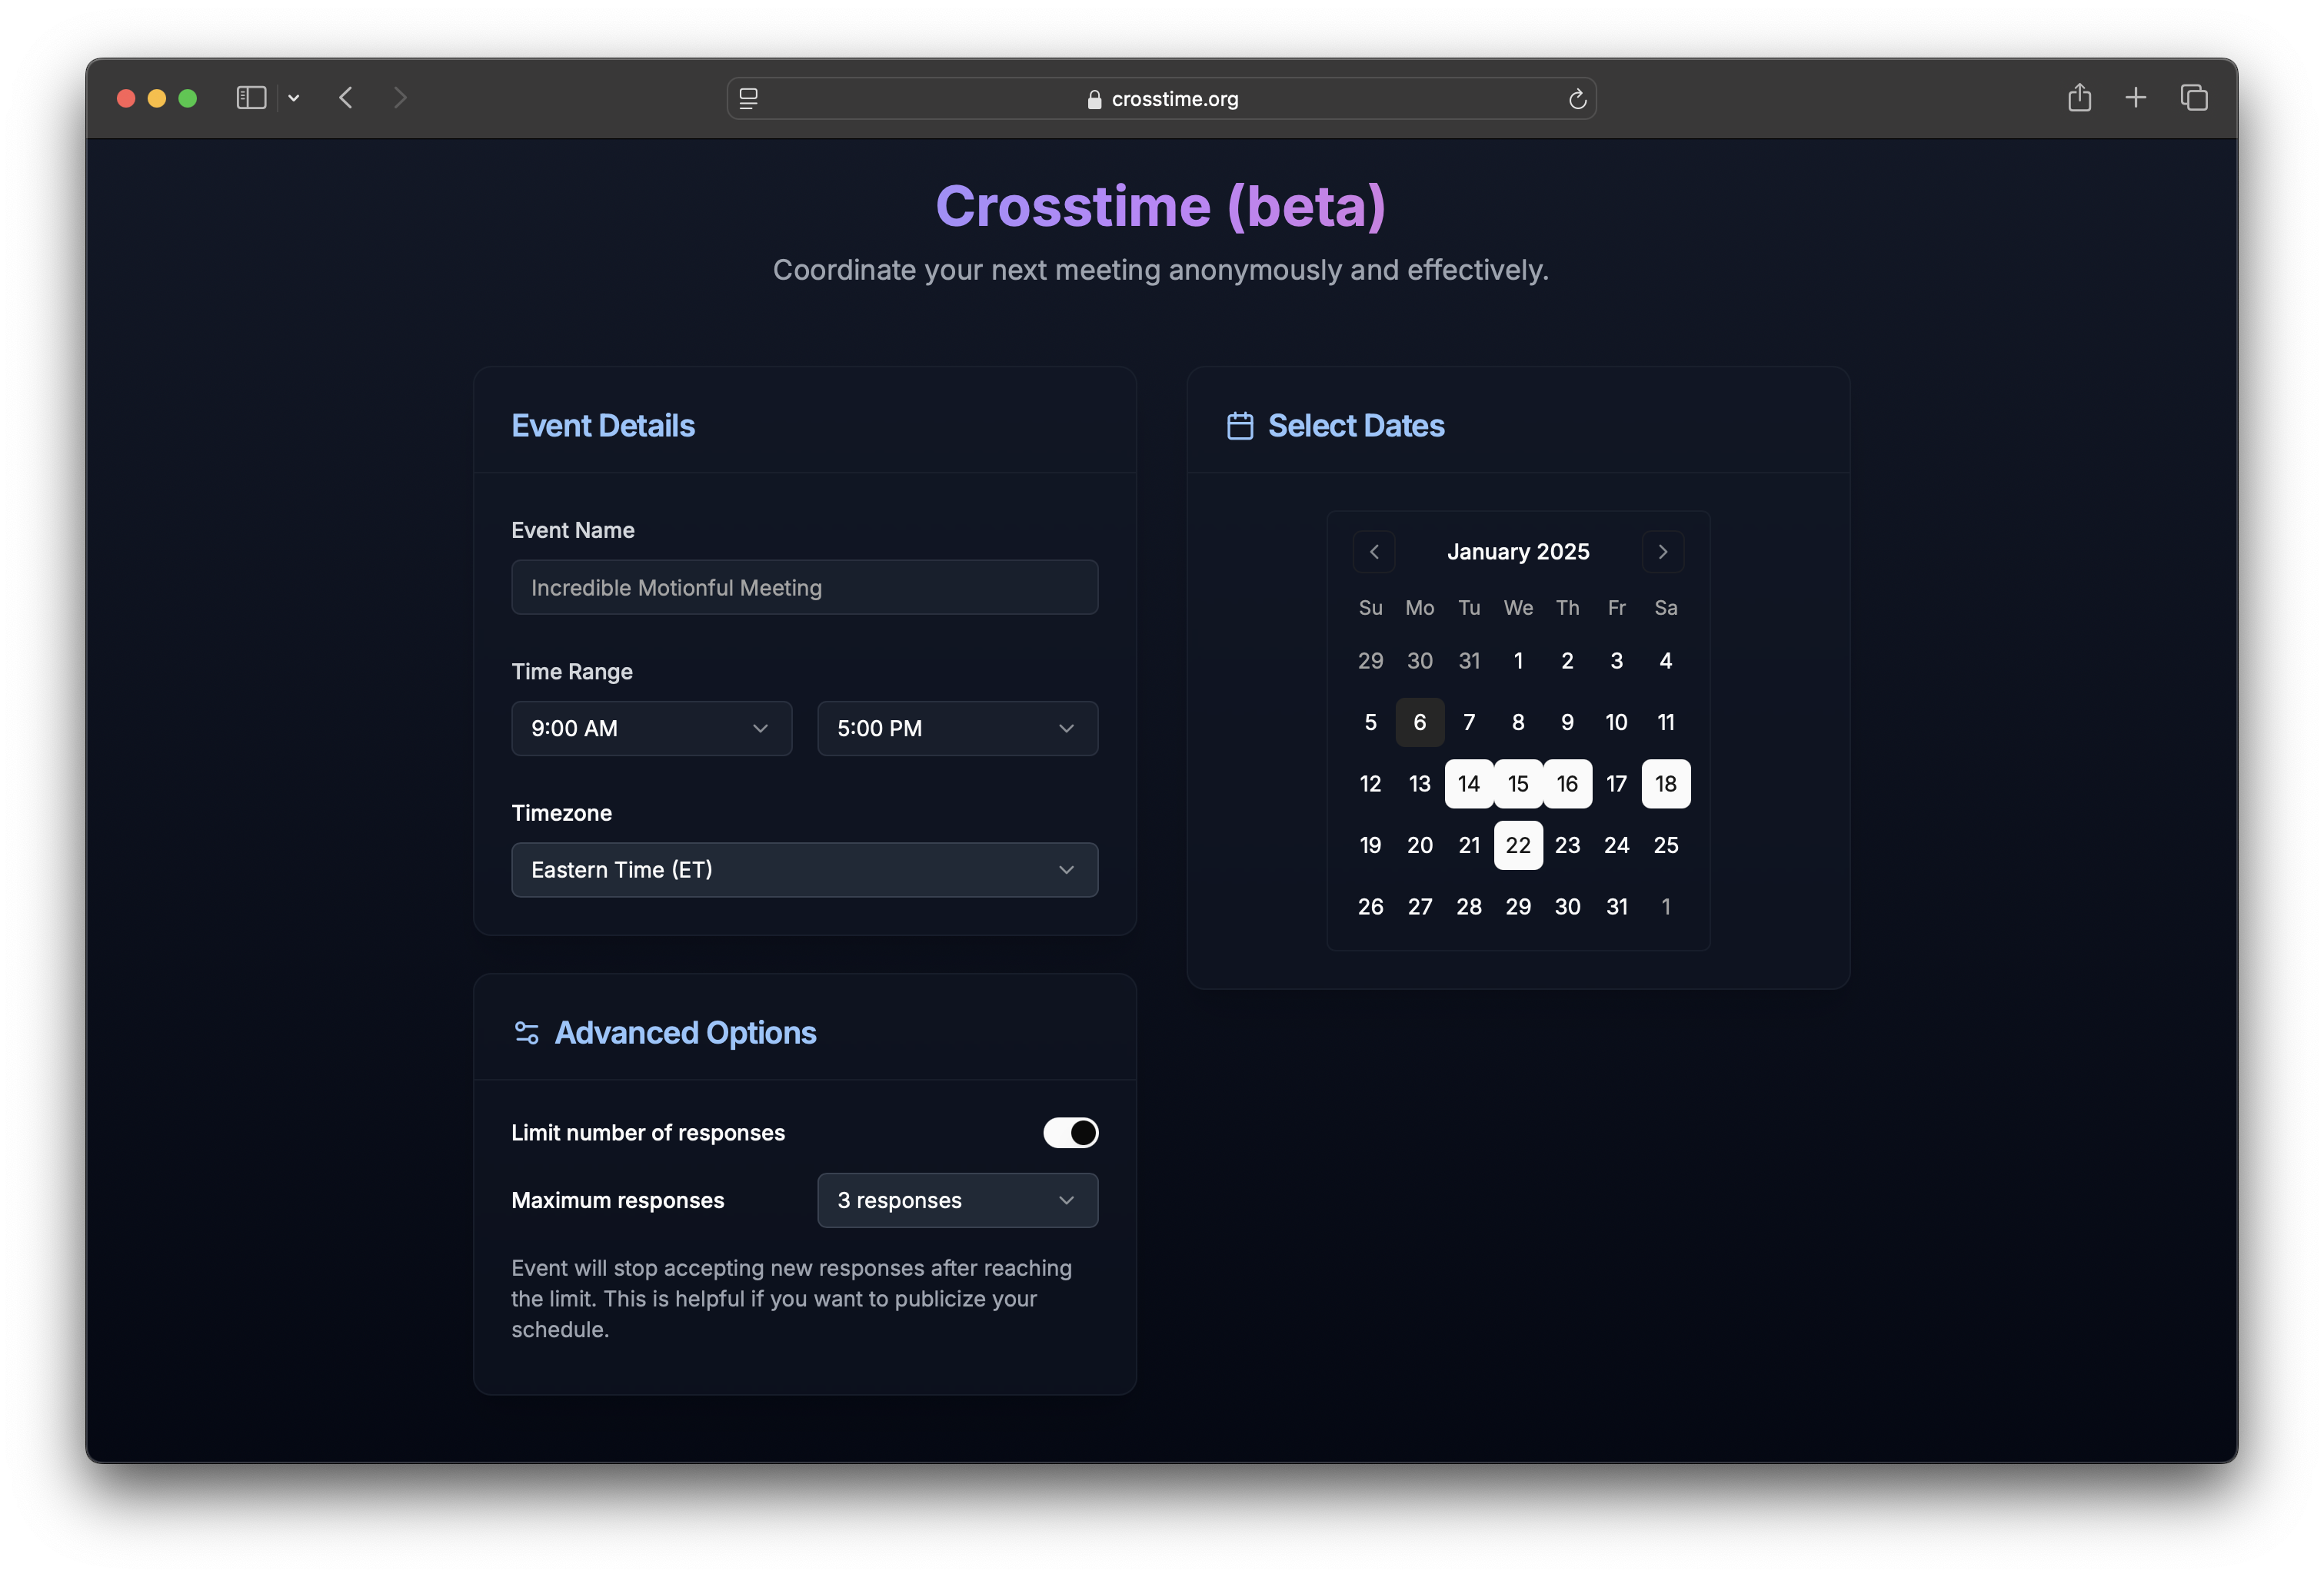Select December 29 in calendar

coord(1370,661)
